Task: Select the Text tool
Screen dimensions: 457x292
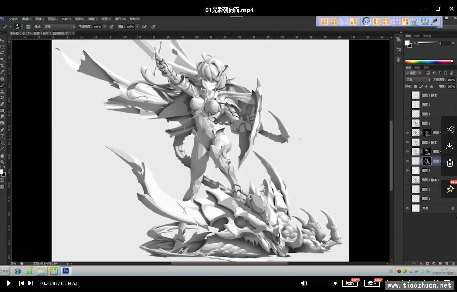Action: 2,136
